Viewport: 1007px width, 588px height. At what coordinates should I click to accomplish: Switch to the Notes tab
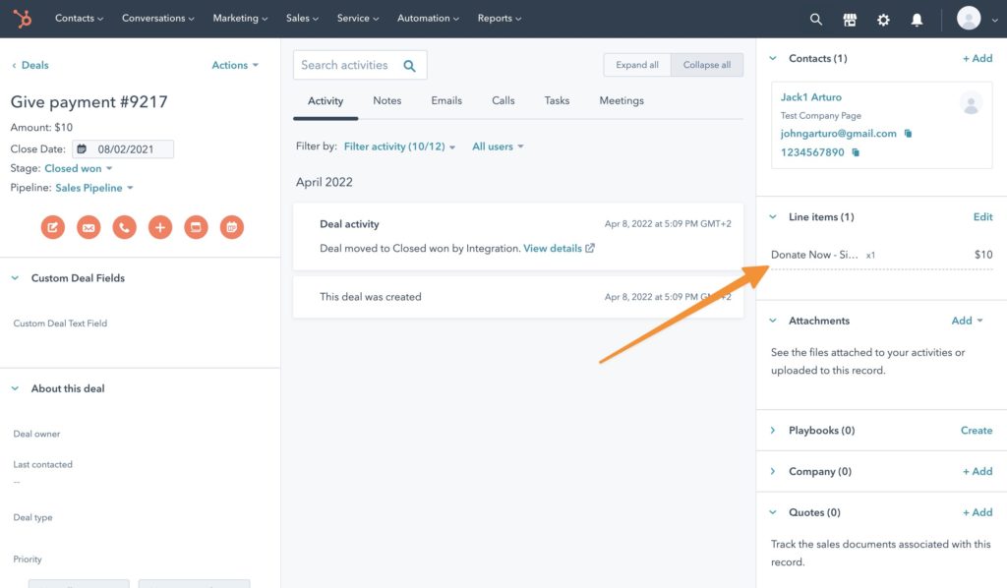386,100
